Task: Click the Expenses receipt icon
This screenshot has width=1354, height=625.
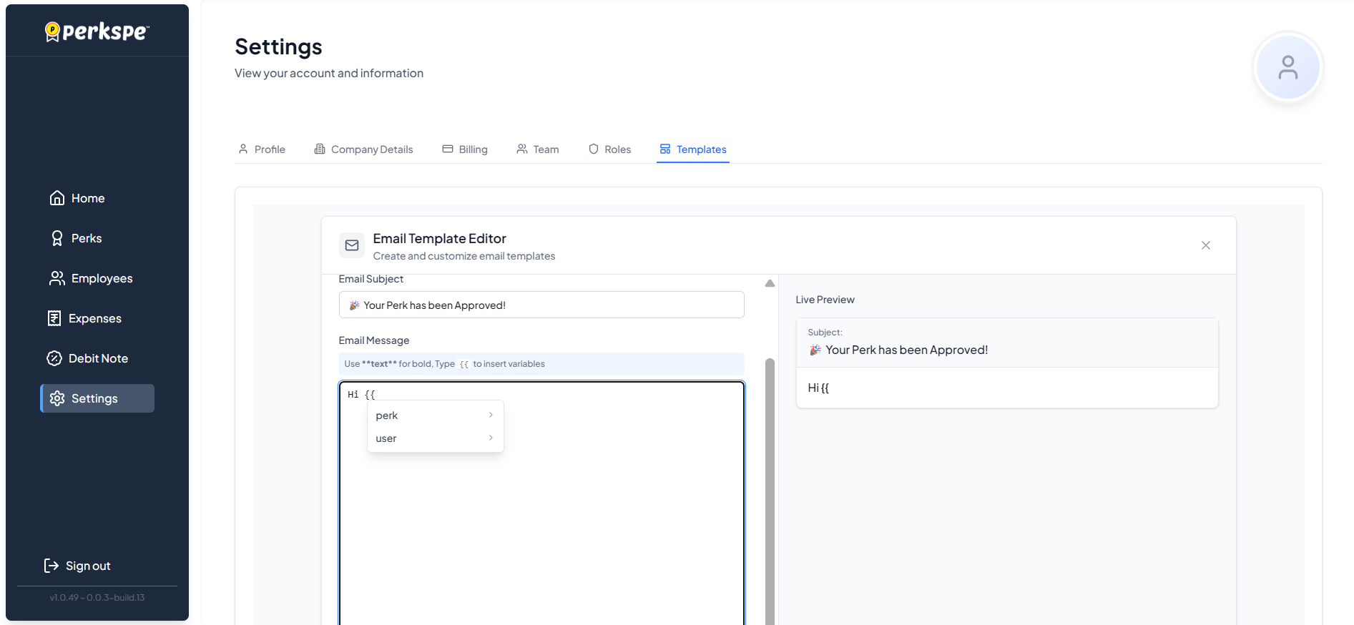Action: point(54,318)
